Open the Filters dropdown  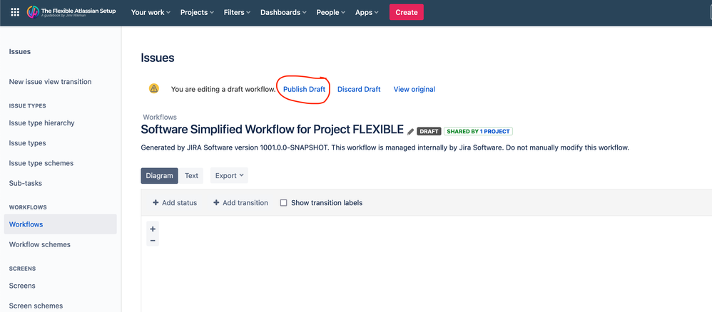click(x=237, y=12)
